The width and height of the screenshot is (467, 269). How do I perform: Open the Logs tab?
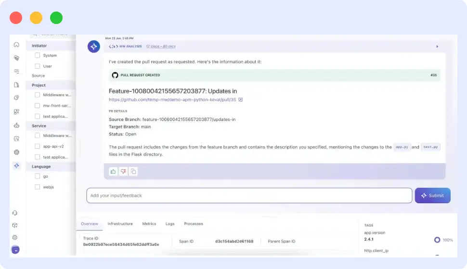click(170, 224)
